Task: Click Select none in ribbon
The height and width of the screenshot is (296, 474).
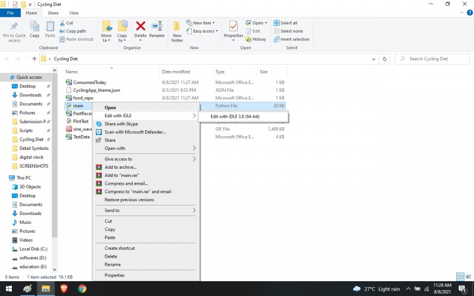Action: point(288,31)
